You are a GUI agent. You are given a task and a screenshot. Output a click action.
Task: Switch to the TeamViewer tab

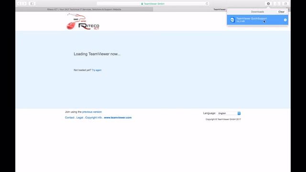[x=219, y=10]
